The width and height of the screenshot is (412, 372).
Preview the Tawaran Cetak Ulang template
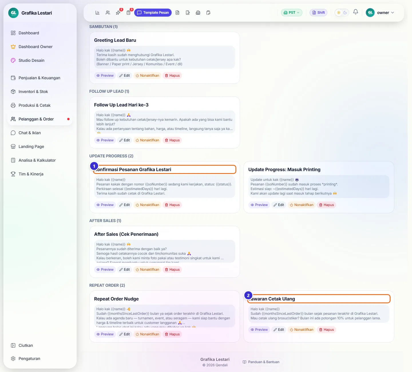259,330
